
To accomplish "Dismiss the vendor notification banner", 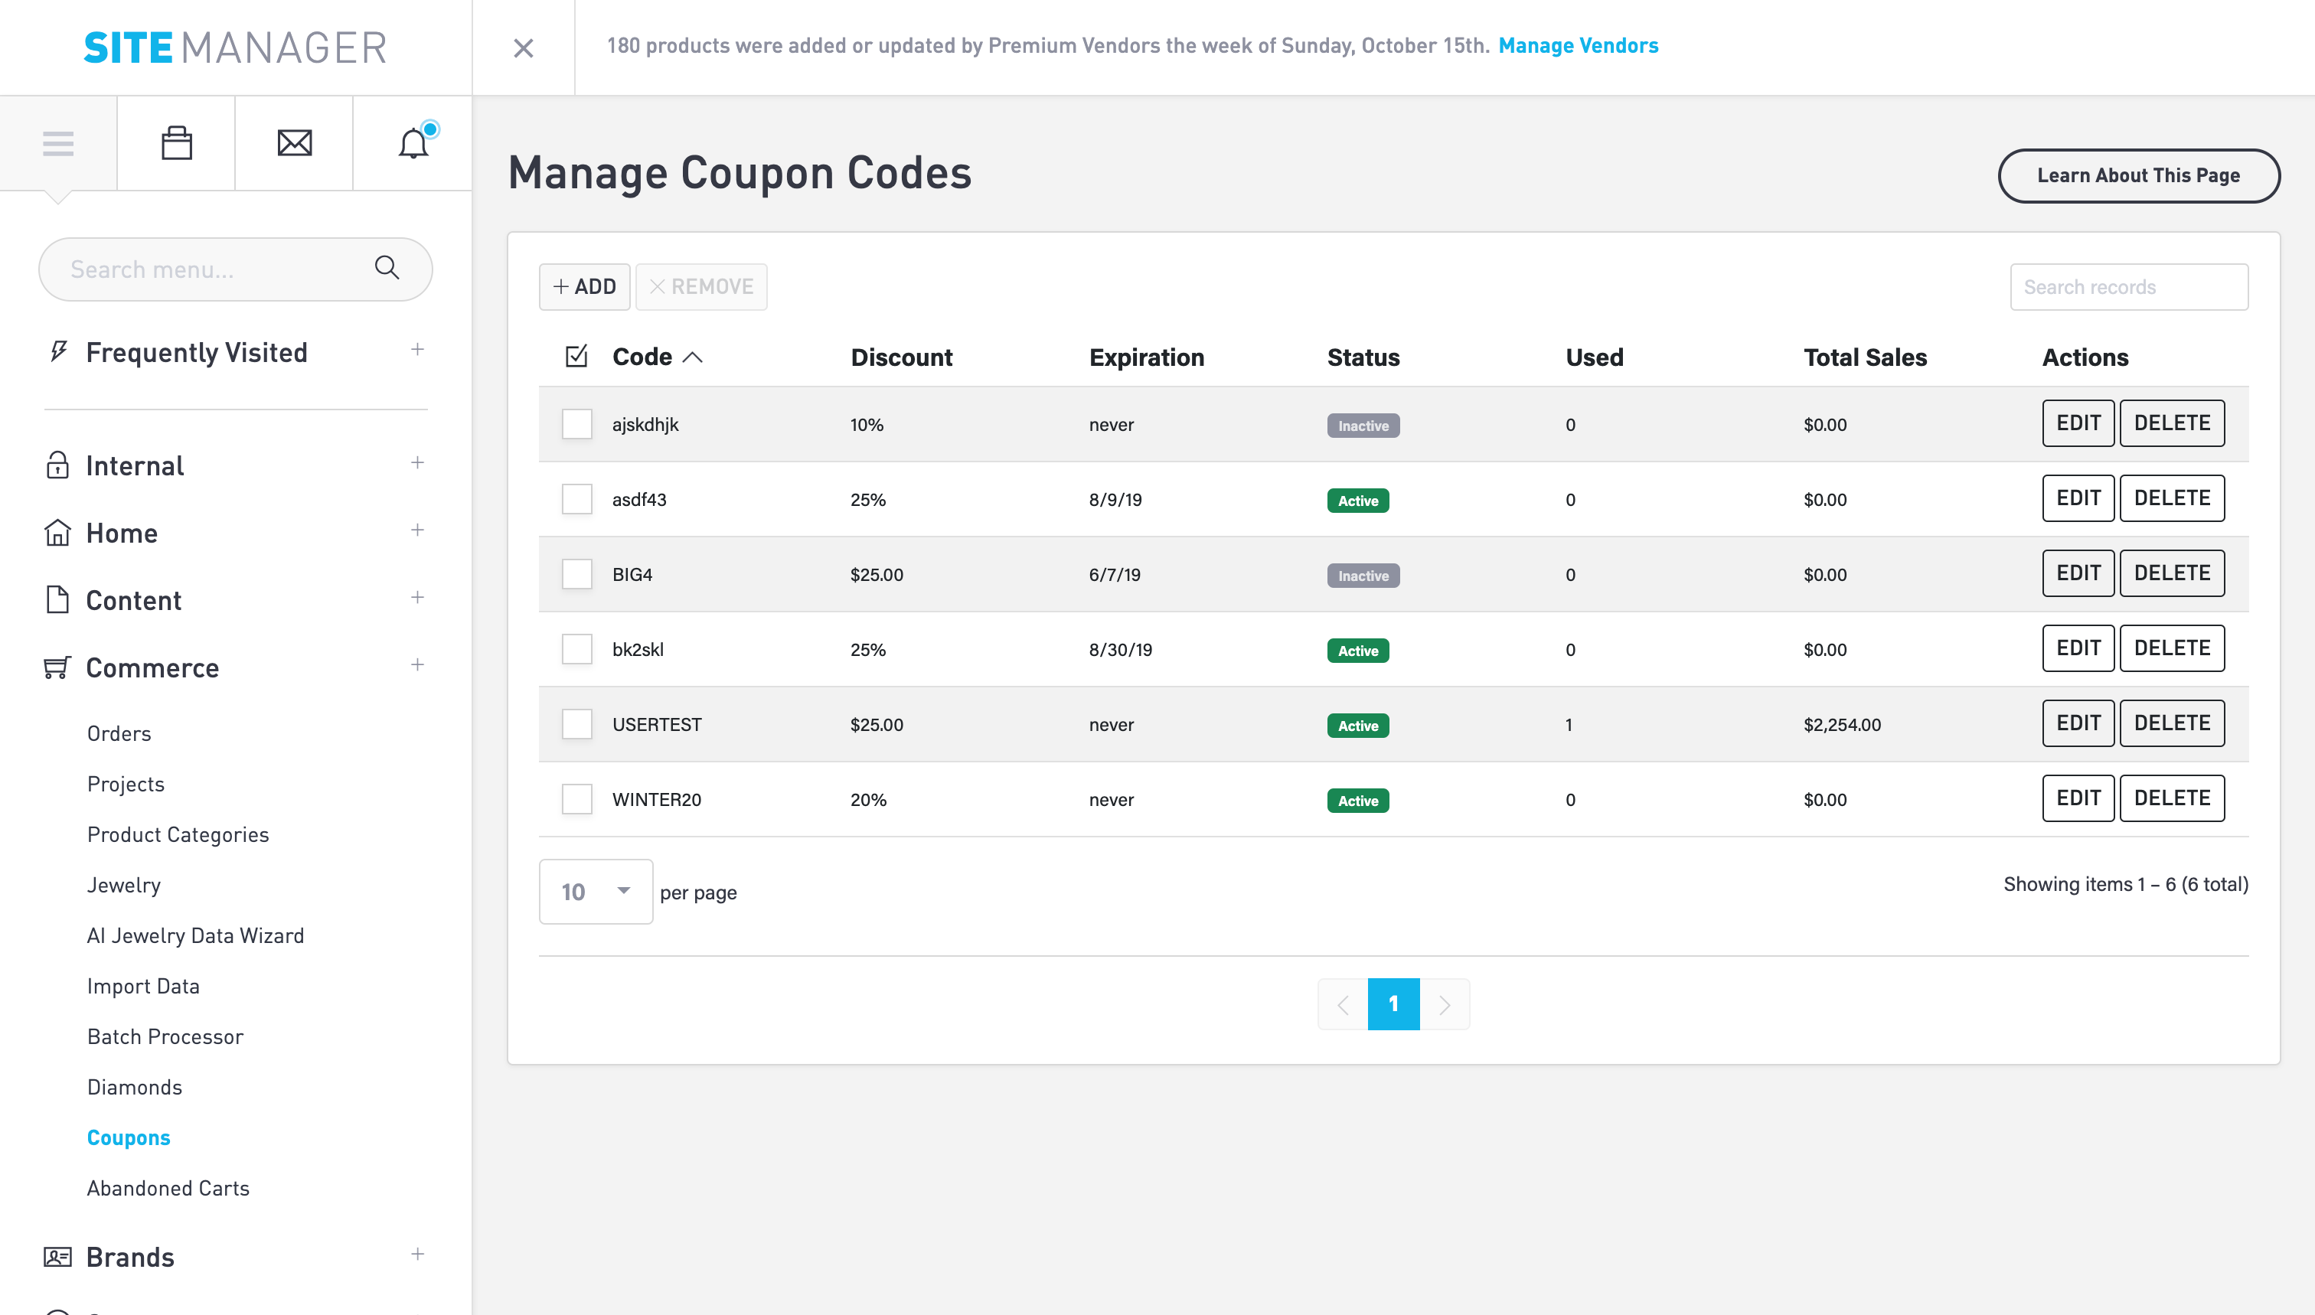I will [x=523, y=48].
